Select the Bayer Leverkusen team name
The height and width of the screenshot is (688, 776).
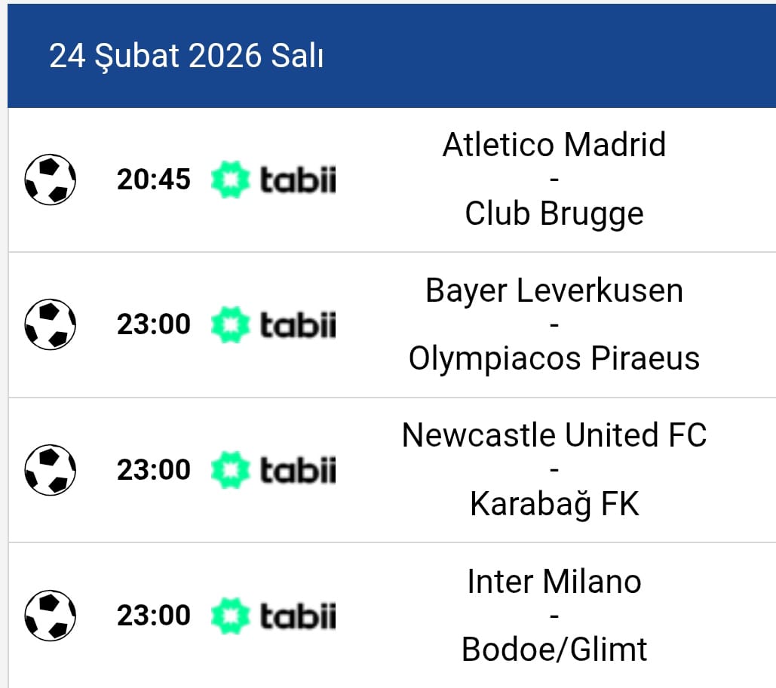(x=554, y=290)
